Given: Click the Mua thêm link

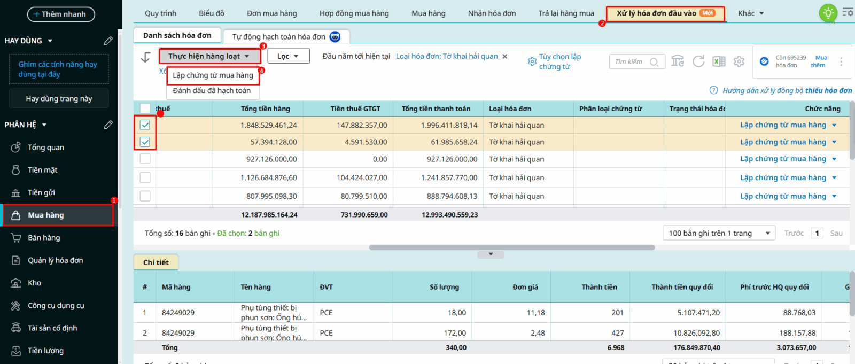Looking at the screenshot, I should click(819, 61).
